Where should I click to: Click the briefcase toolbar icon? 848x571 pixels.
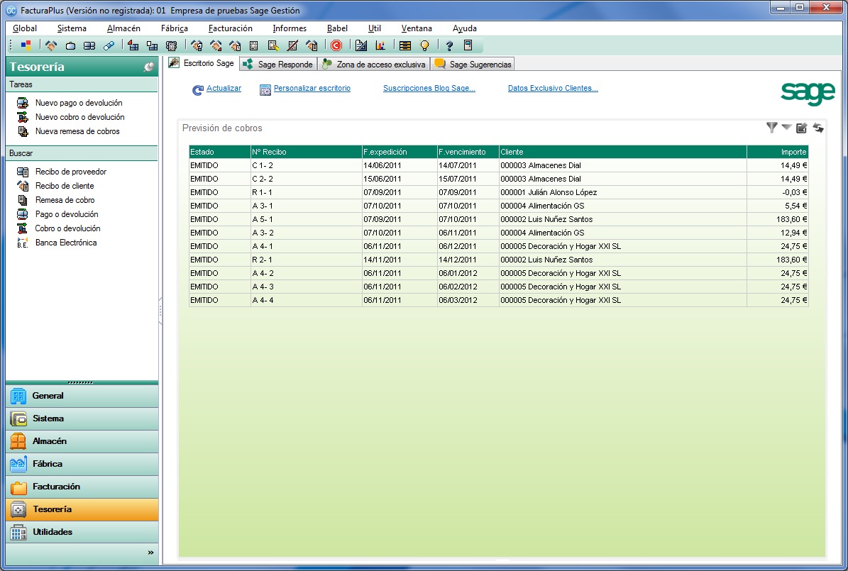70,45
